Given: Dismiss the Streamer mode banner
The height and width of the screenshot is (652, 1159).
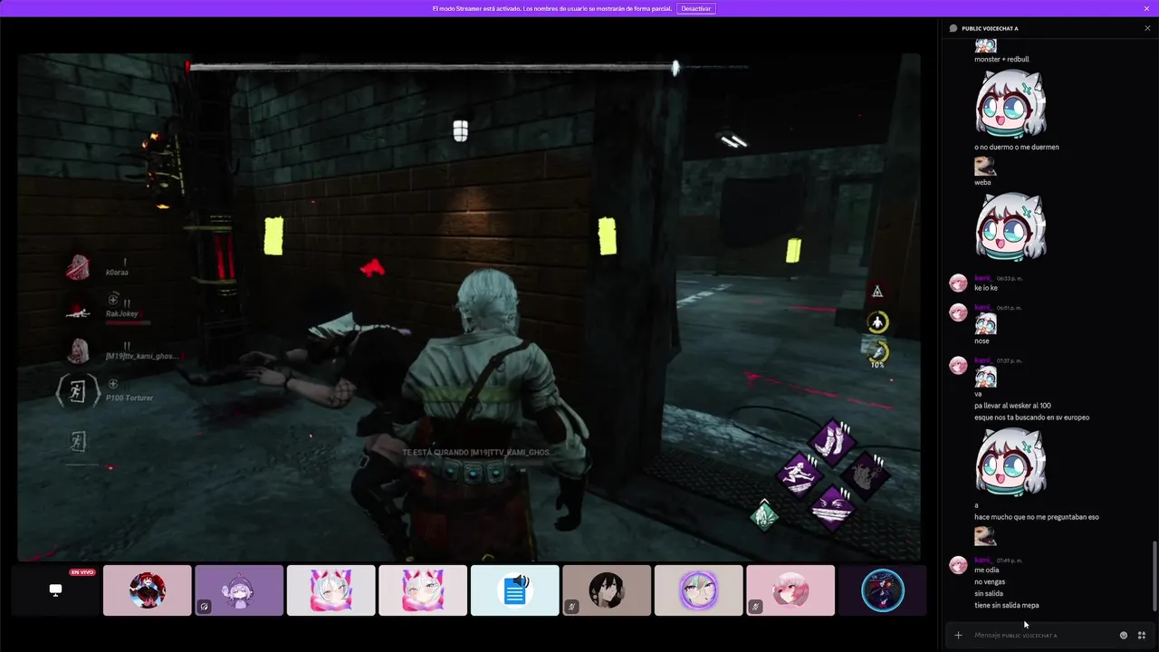Looking at the screenshot, I should (x=1147, y=8).
